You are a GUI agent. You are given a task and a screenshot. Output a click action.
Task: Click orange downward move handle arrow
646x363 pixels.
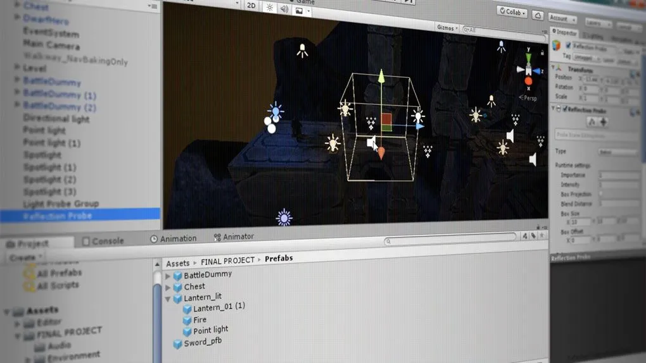pyautogui.click(x=381, y=153)
